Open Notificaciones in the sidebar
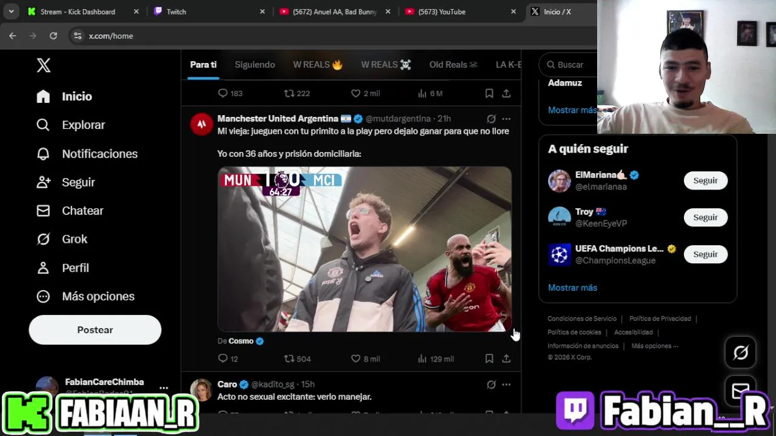Viewport: 776px width, 436px height. point(87,154)
